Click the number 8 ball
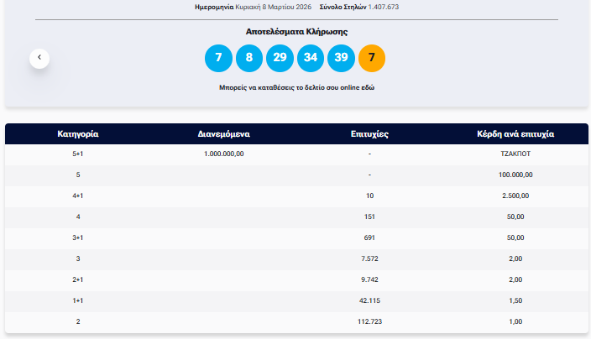The height and width of the screenshot is (339, 591). tap(248, 58)
